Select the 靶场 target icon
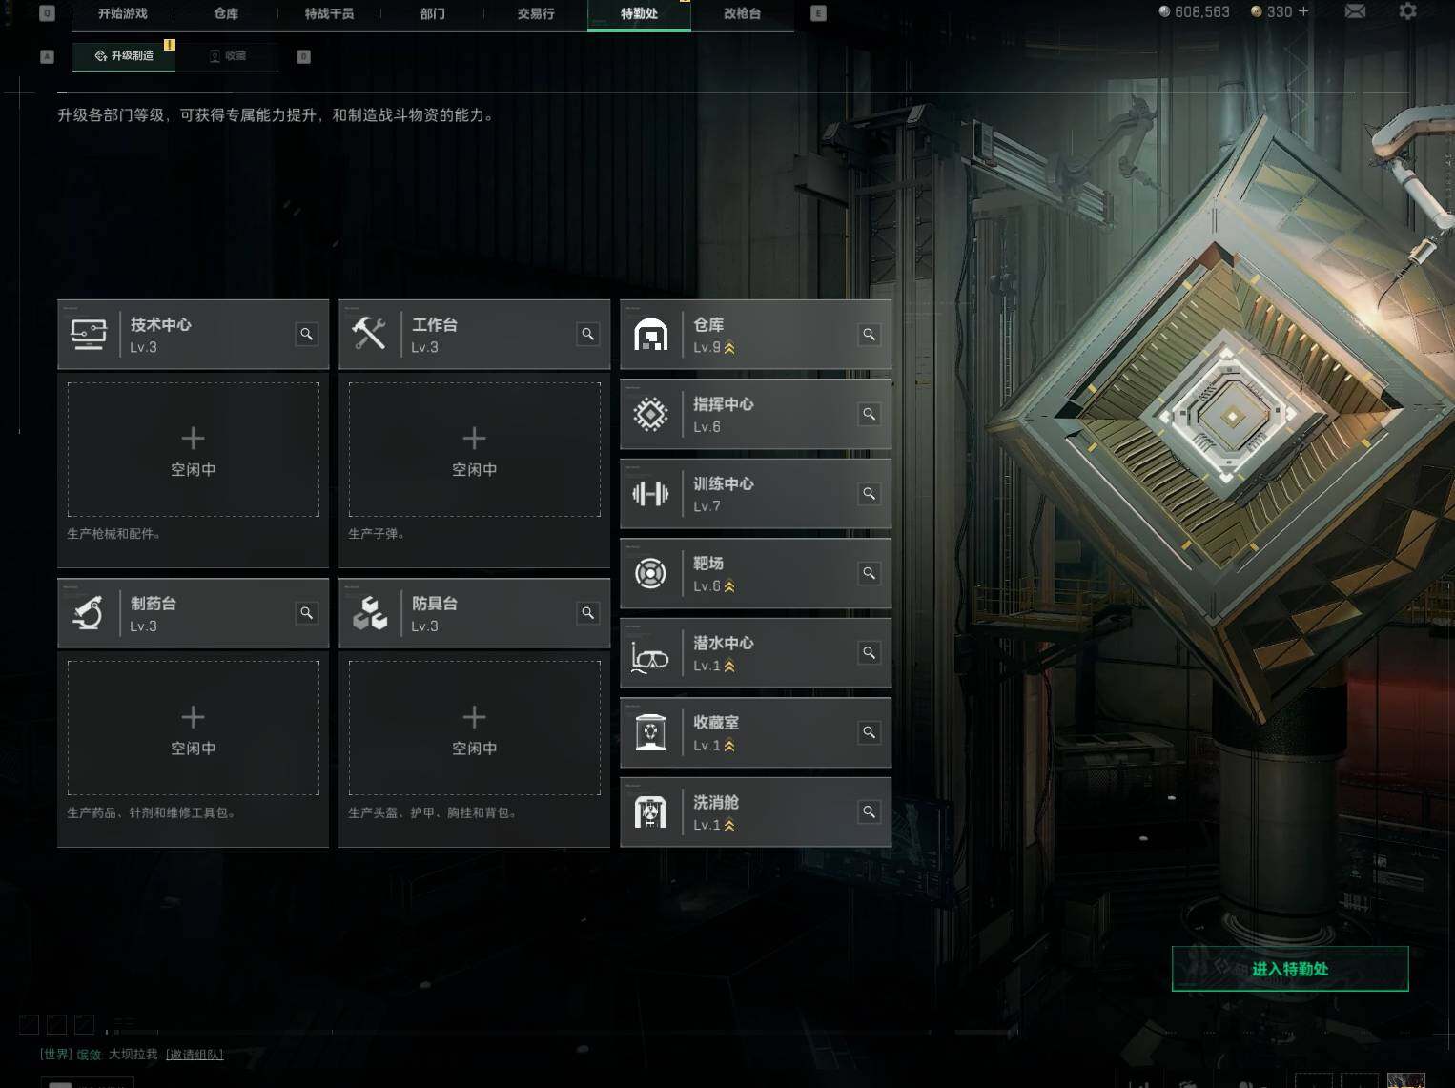 [650, 573]
